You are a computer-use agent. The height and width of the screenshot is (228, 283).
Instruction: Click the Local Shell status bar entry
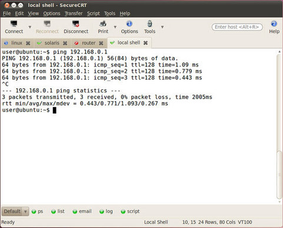[156, 222]
